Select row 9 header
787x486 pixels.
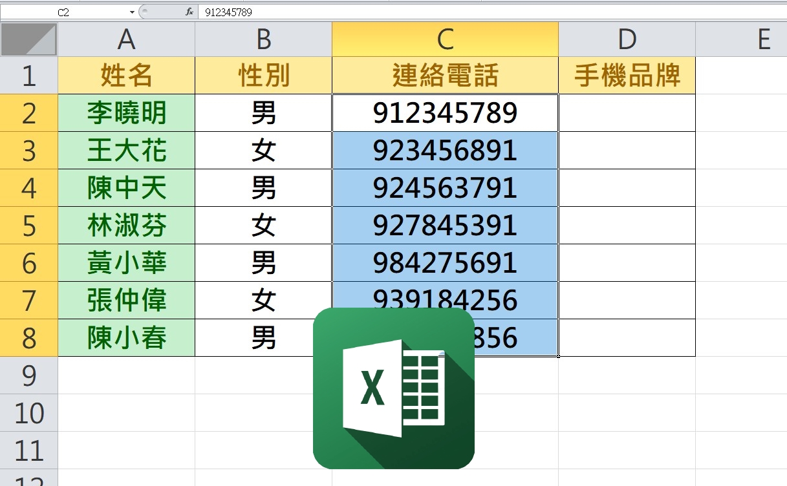(29, 375)
